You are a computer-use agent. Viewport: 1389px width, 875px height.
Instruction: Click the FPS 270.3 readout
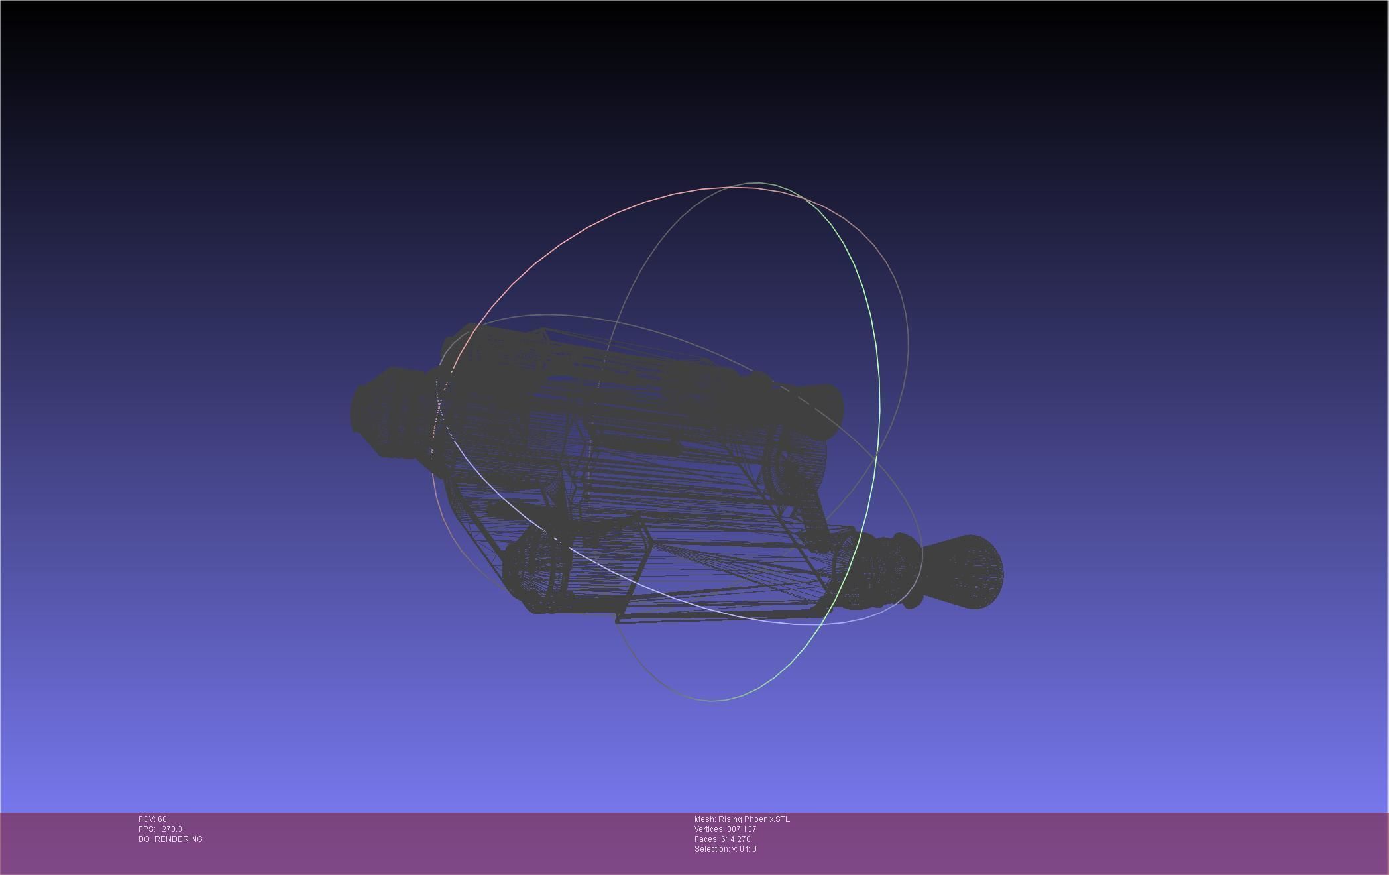(x=160, y=829)
